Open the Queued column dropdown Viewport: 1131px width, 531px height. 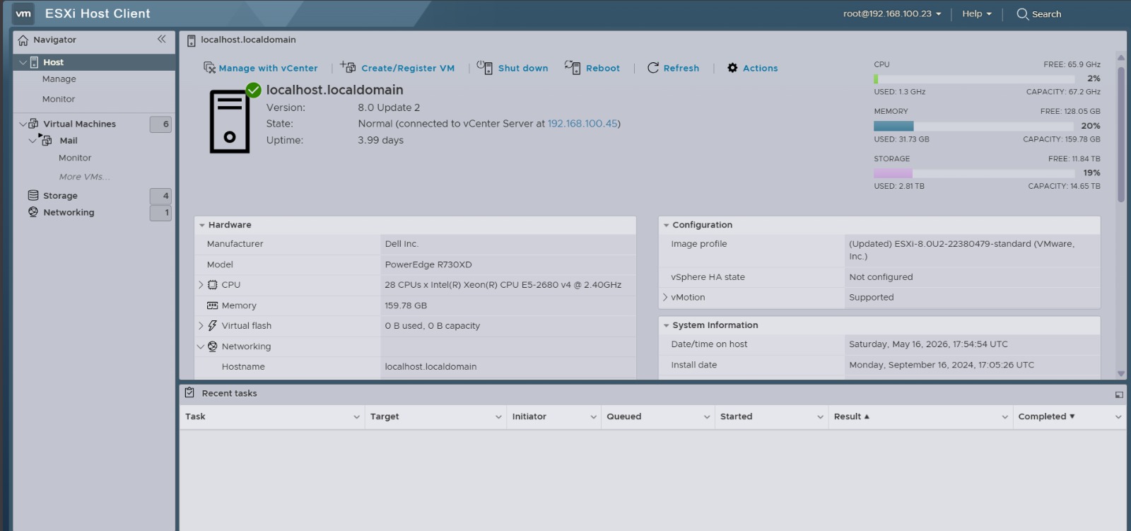707,417
